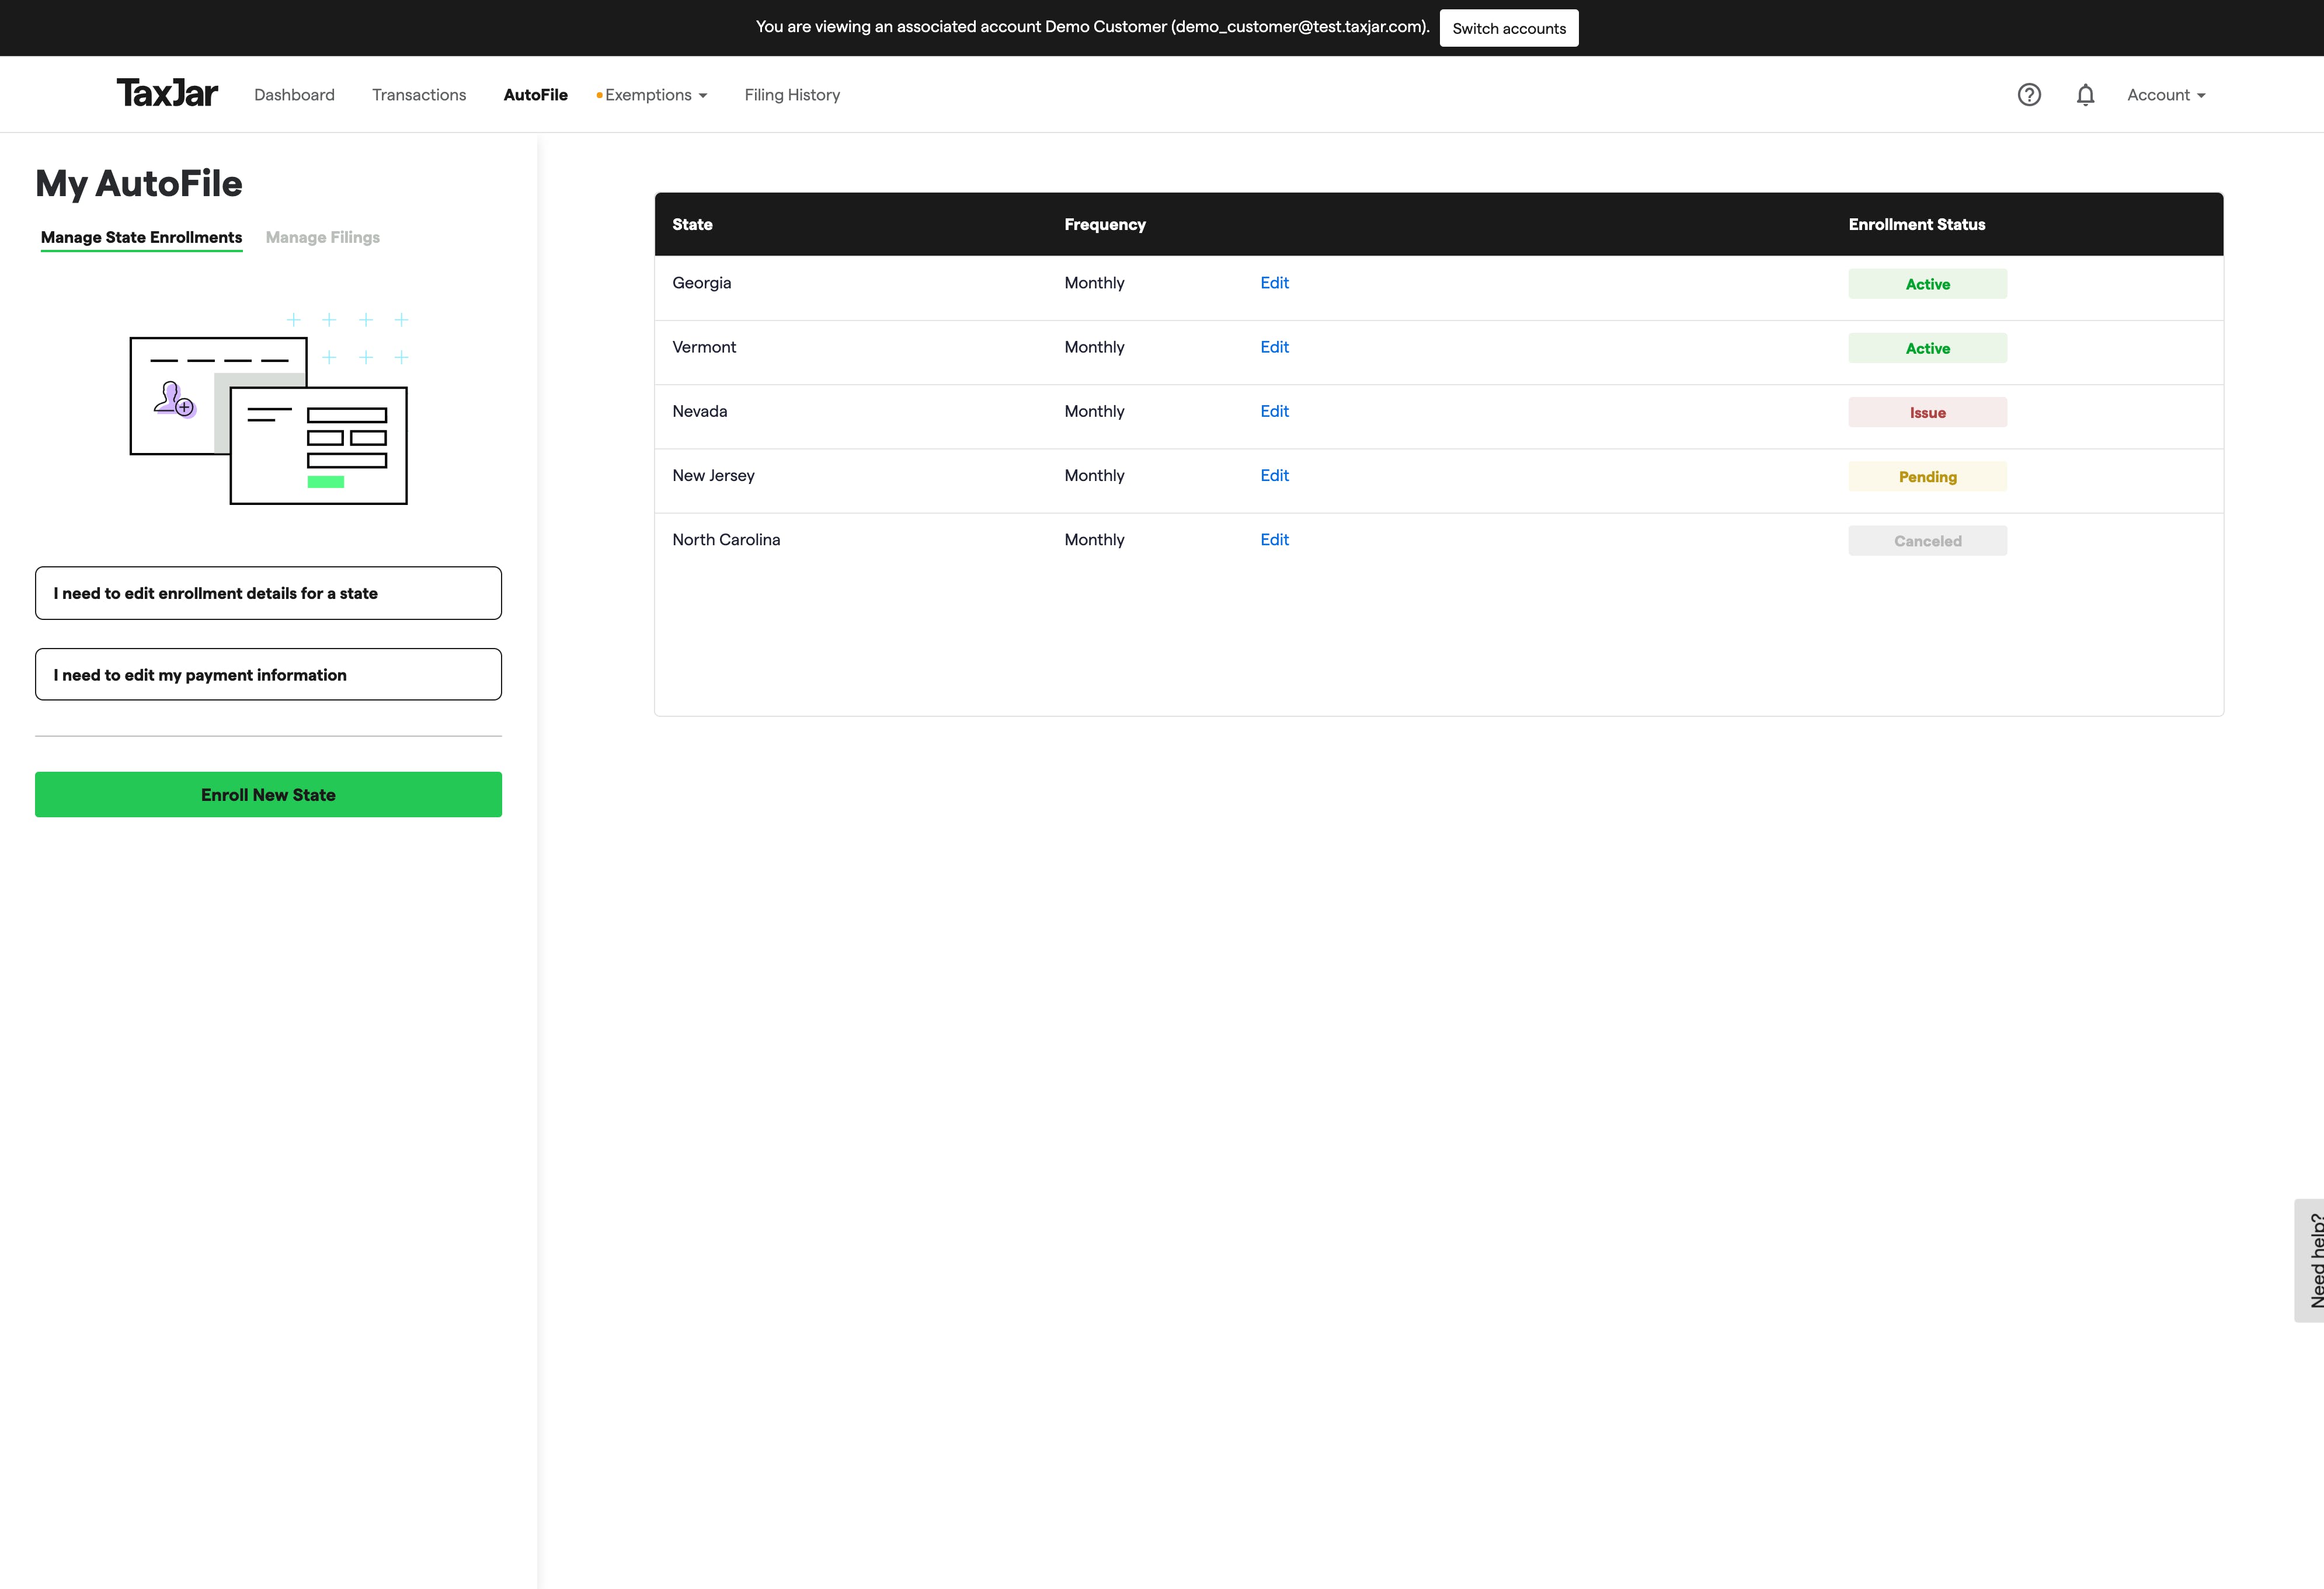2324x1589 pixels.
Task: Click the North Carolina state name
Action: coord(726,539)
